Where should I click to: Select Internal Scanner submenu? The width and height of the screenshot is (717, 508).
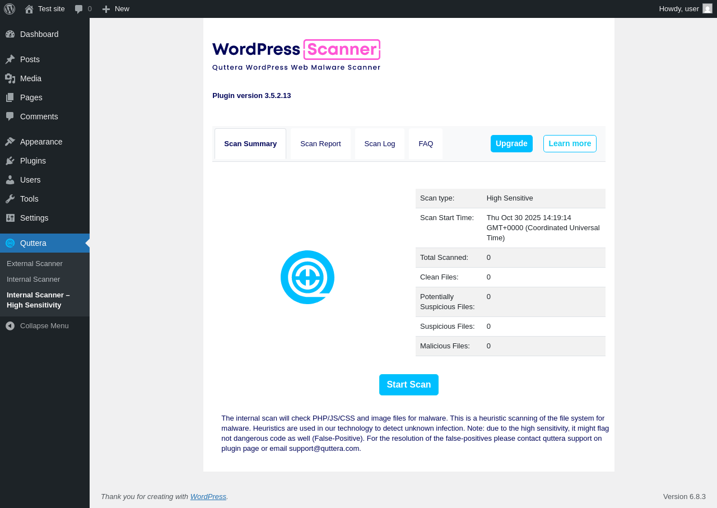(33, 279)
